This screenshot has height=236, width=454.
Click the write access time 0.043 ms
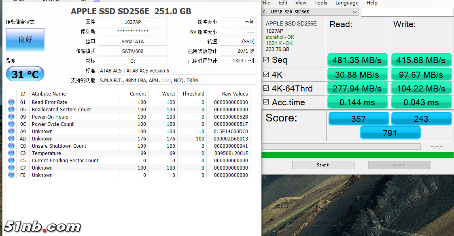421,102
